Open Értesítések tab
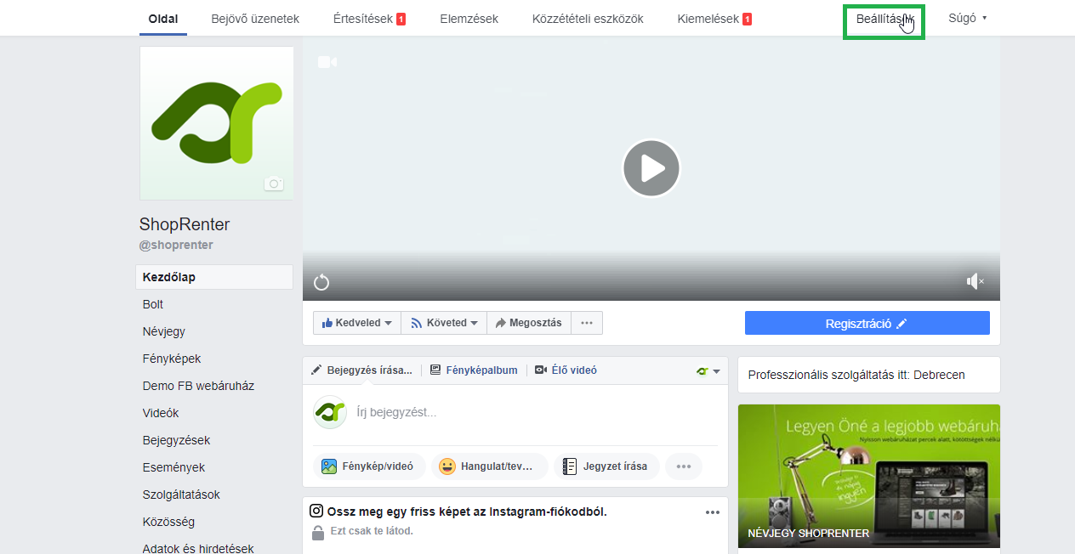The height and width of the screenshot is (554, 1075). point(369,19)
